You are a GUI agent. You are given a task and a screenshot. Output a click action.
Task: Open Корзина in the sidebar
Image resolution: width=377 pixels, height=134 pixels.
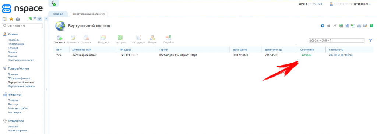[x=13, y=48]
